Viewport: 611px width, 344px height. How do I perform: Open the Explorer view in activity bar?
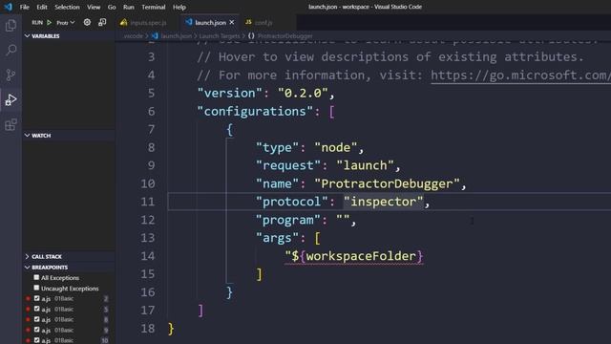click(11, 26)
